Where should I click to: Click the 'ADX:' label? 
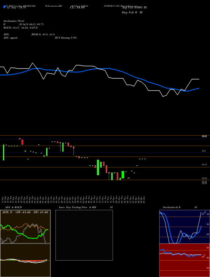pos(6,34)
